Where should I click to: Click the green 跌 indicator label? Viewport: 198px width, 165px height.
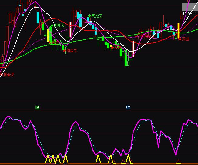point(37,107)
